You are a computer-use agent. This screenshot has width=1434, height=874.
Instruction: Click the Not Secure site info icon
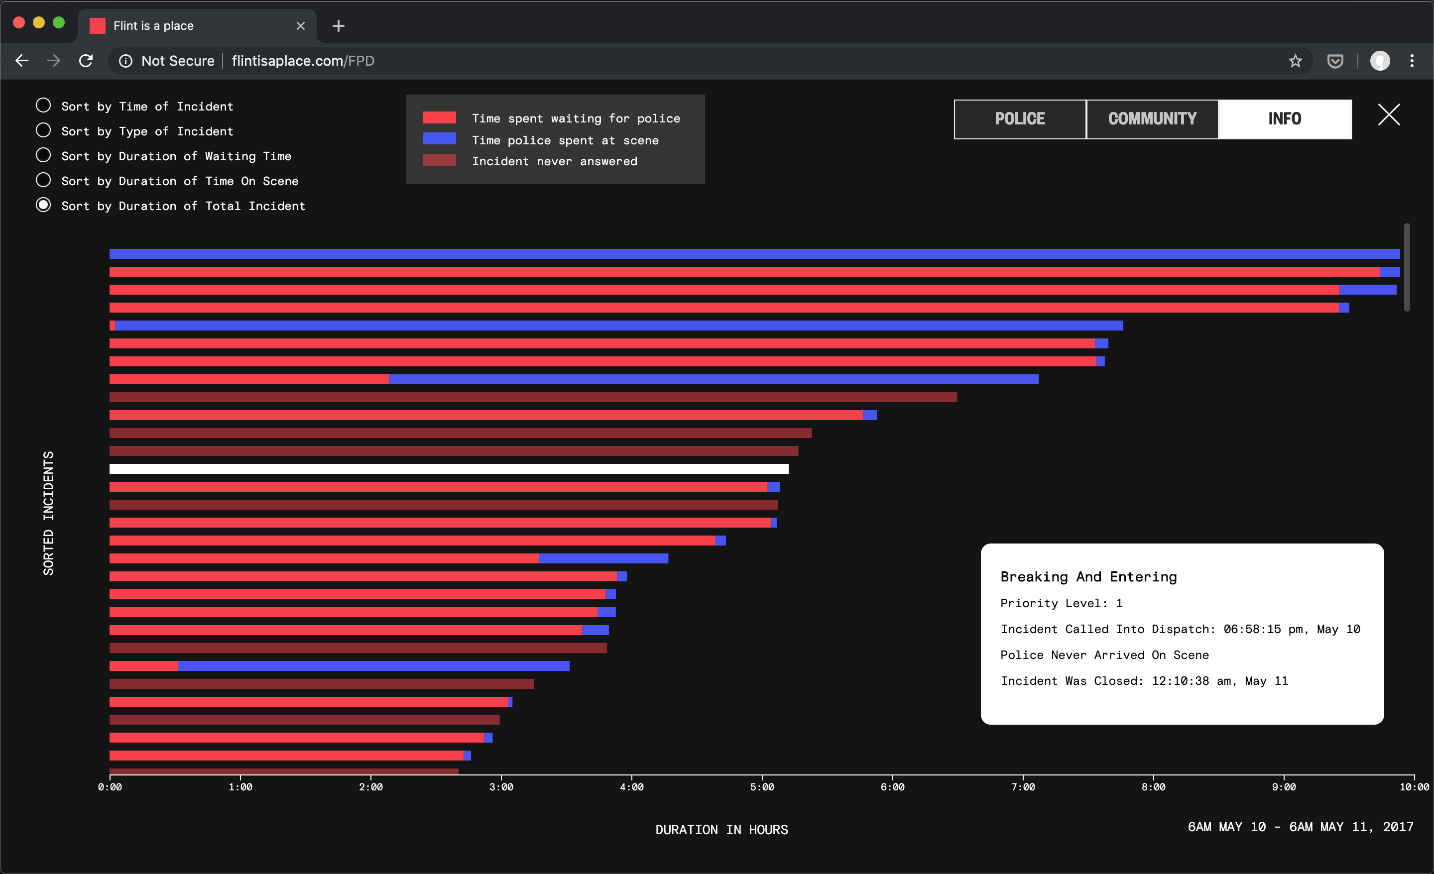tap(125, 61)
